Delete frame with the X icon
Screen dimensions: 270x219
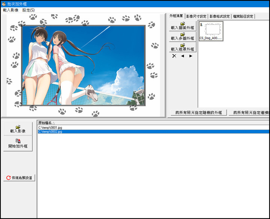(174, 56)
